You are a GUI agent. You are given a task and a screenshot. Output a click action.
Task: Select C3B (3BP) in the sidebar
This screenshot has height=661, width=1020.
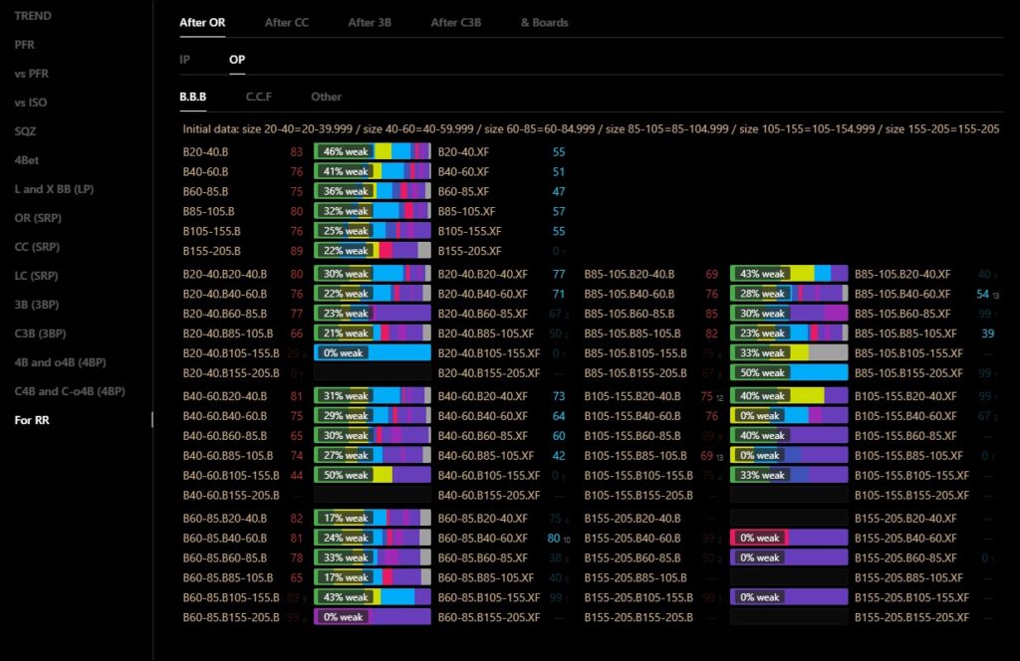click(40, 333)
